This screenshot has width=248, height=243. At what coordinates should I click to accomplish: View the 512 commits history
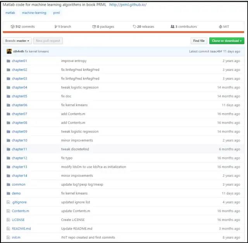pos(22,27)
